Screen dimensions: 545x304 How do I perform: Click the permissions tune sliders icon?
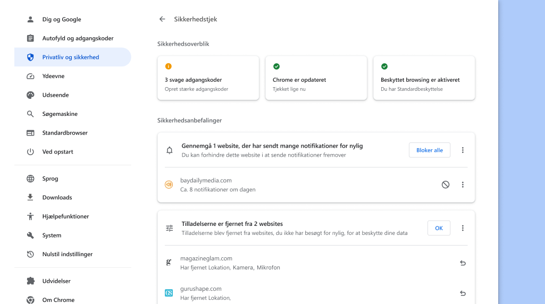pyautogui.click(x=169, y=228)
